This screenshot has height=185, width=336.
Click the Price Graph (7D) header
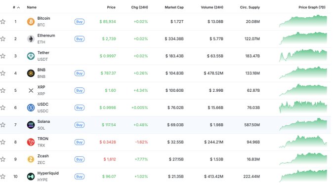click(x=312, y=7)
